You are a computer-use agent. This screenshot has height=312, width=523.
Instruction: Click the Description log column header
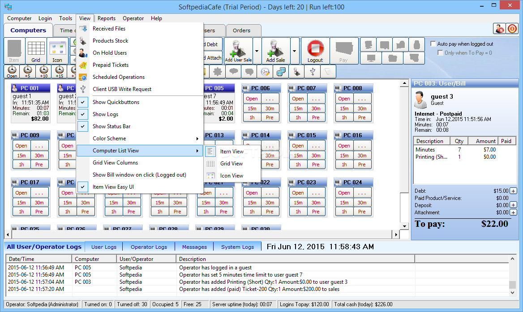(295, 259)
